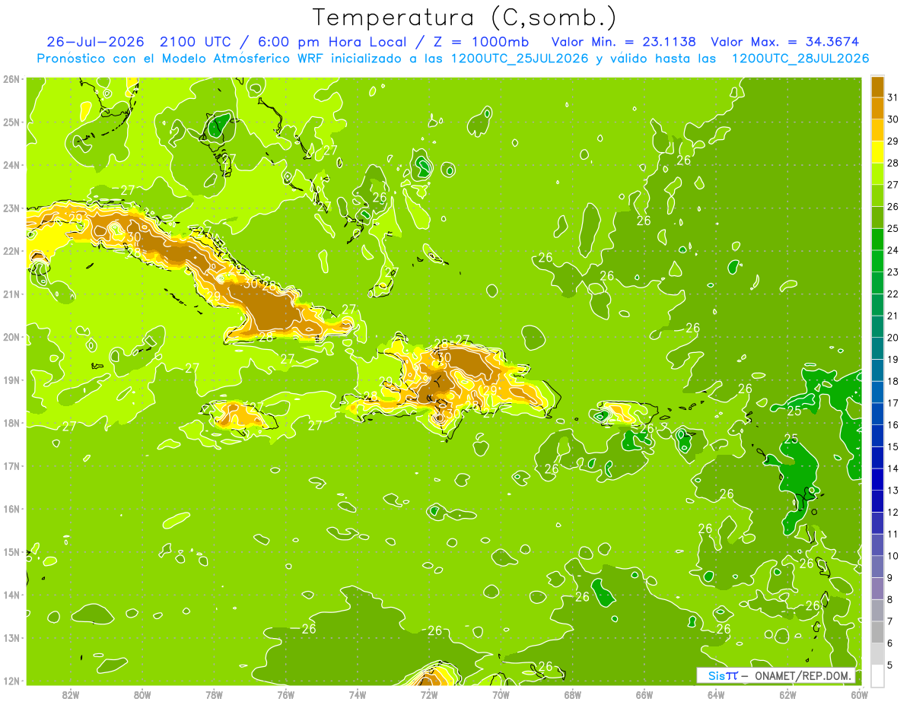Pick the white legend swatch below 5

point(877,675)
